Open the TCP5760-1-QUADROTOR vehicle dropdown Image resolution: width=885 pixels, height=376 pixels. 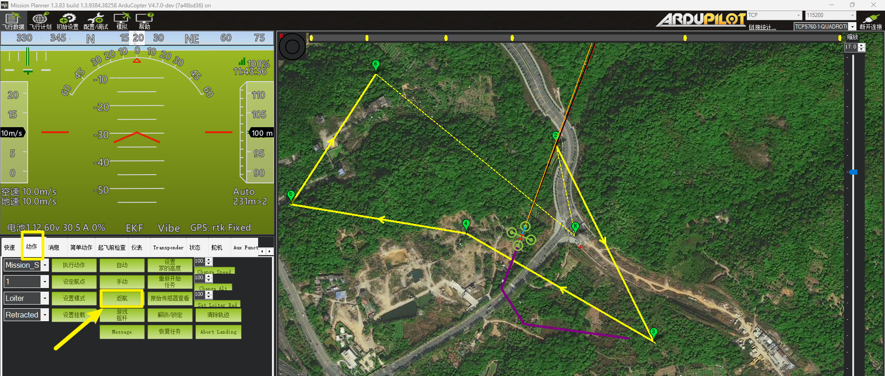(x=852, y=27)
